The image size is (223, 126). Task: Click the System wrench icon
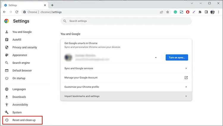(x=7, y=112)
